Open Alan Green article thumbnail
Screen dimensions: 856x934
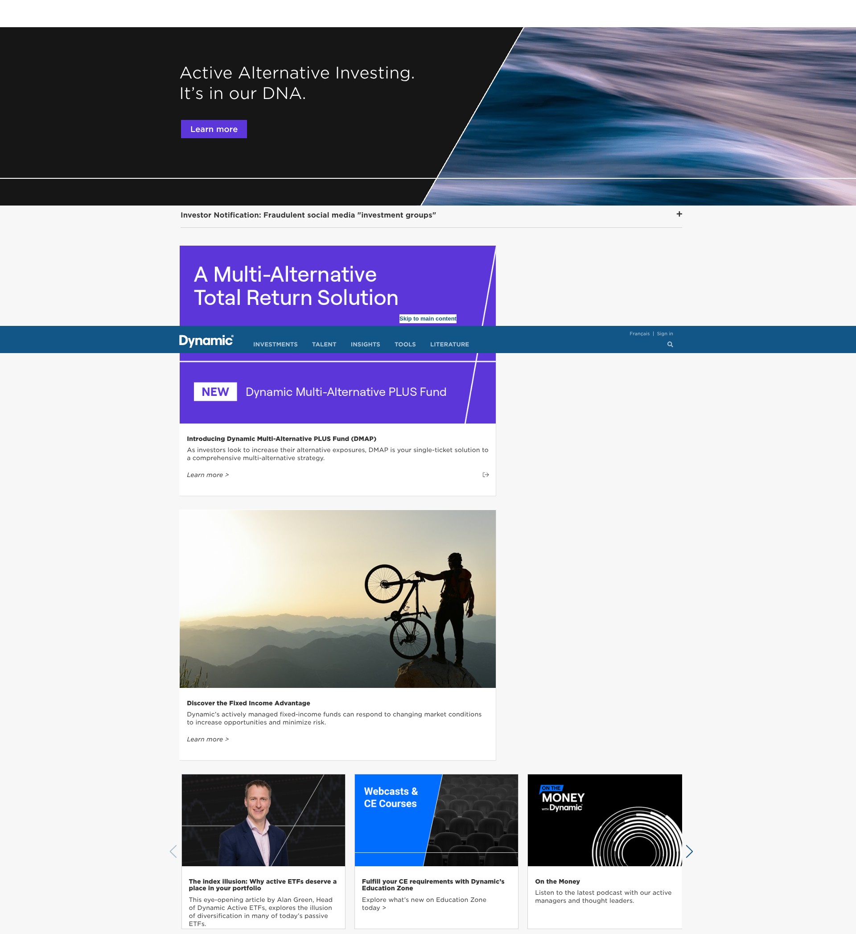click(263, 820)
